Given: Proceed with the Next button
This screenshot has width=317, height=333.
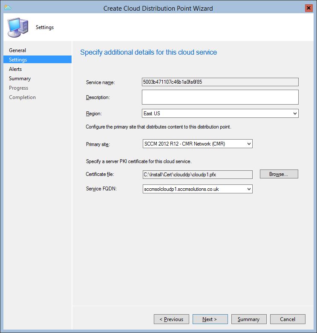Looking at the screenshot, I should 210,319.
